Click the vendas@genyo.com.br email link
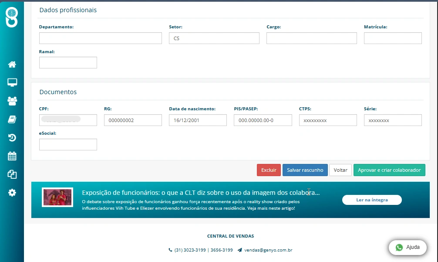 [268, 250]
